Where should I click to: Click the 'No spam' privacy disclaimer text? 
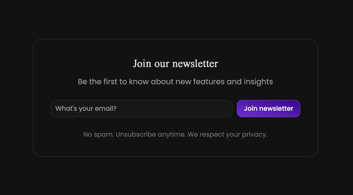click(x=175, y=134)
